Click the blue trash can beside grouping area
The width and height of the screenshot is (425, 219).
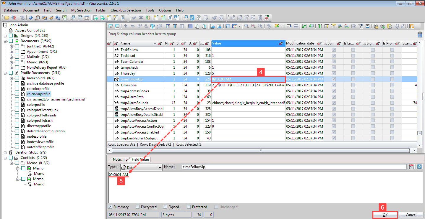[x=420, y=34]
